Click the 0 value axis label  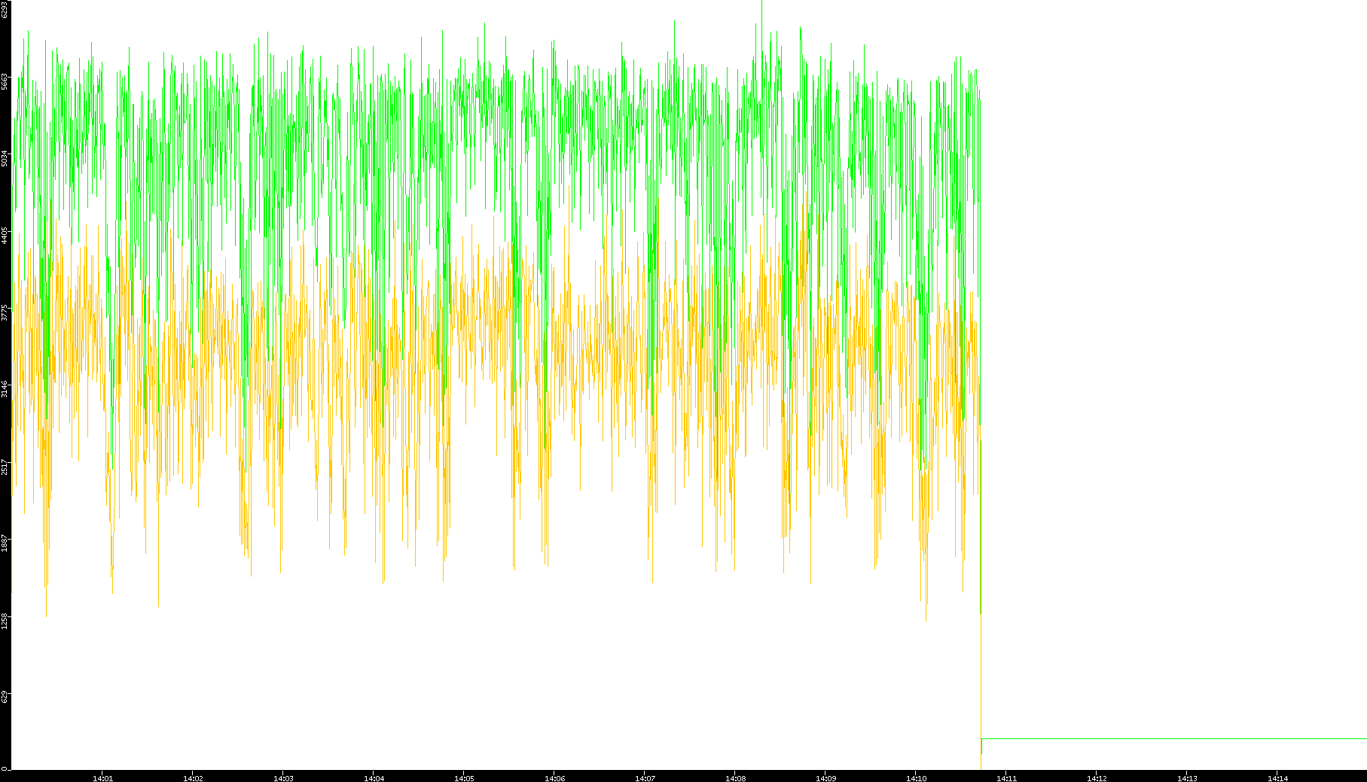(x=5, y=768)
